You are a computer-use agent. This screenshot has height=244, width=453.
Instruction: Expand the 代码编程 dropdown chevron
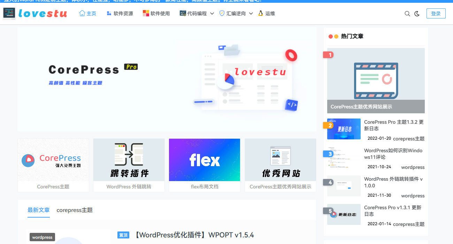pos(212,14)
